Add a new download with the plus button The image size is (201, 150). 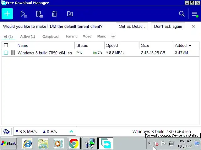(x=7, y=14)
